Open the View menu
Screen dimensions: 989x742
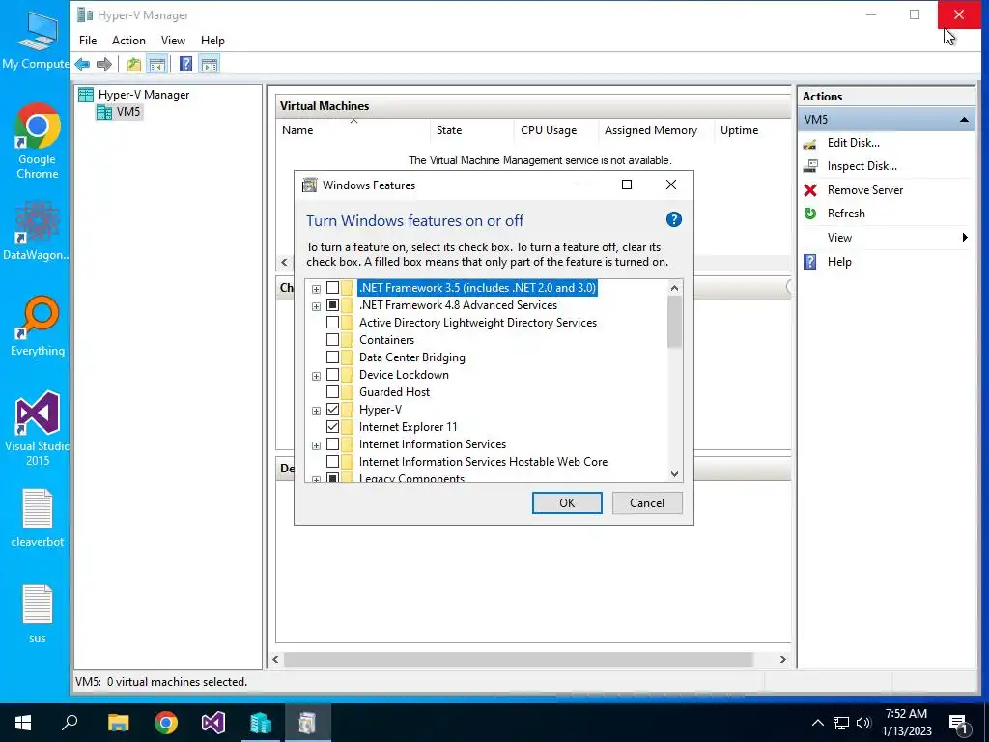(x=173, y=41)
